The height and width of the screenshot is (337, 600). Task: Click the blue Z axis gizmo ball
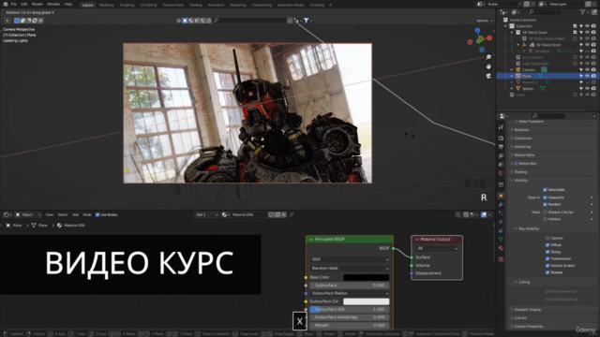pyautogui.click(x=477, y=31)
